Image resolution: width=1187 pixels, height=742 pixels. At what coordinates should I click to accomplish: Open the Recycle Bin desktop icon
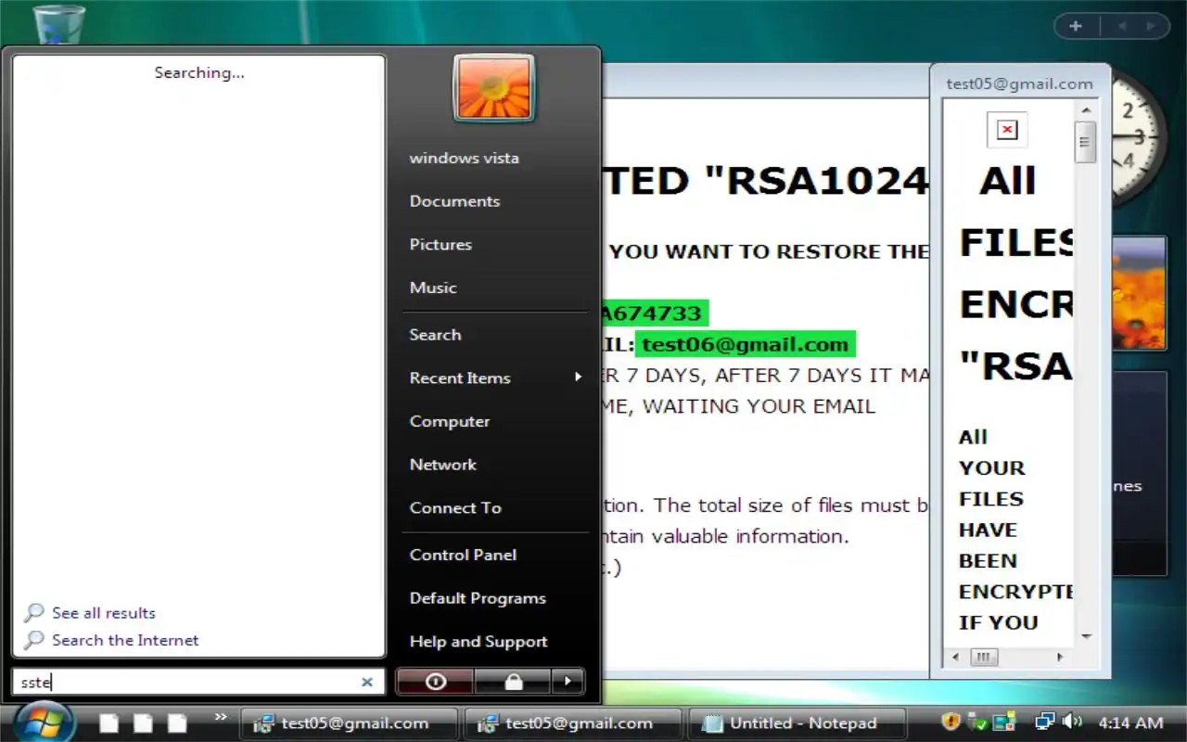coord(59,23)
